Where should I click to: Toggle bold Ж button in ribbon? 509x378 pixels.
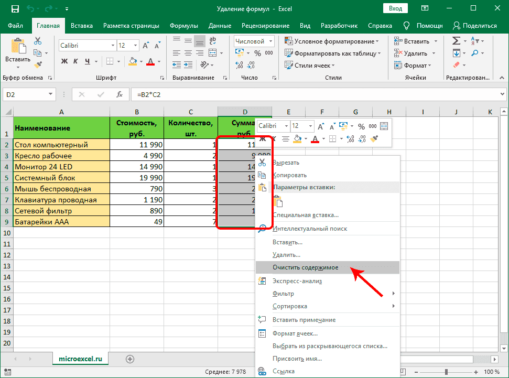pyautogui.click(x=64, y=61)
